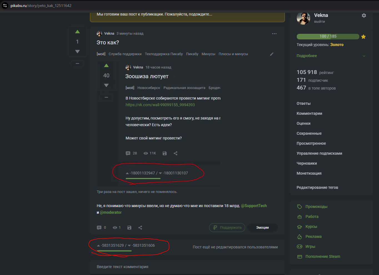Collapse the embedded post with minus button
379x275 pixels.
tap(106, 97)
